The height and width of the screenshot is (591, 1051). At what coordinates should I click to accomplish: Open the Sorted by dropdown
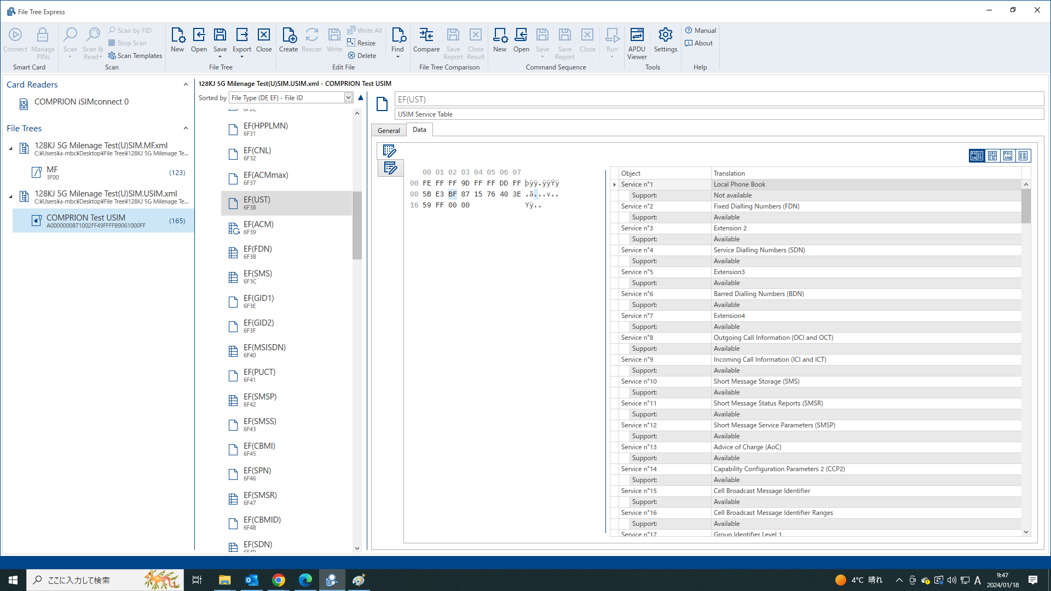(348, 98)
